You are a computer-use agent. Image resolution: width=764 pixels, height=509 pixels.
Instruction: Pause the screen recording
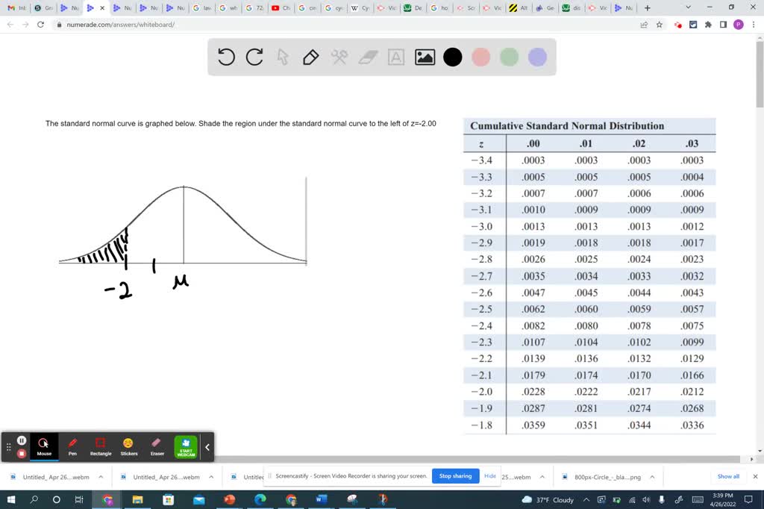22,440
